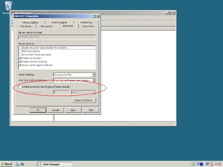
Task: Select the Advanced tab
Action: [x=68, y=26]
